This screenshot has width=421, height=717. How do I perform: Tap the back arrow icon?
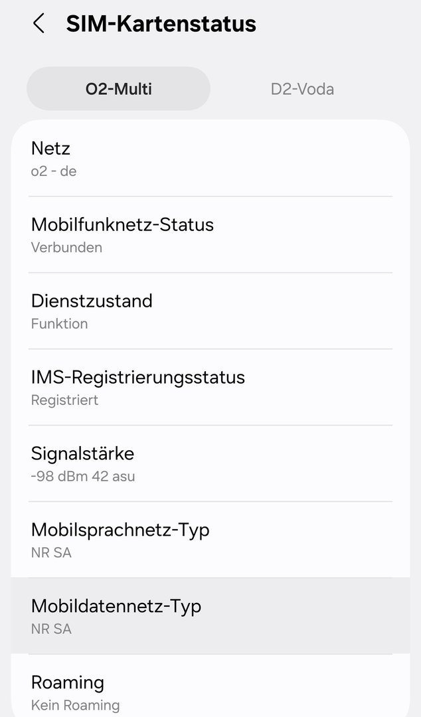tap(39, 24)
